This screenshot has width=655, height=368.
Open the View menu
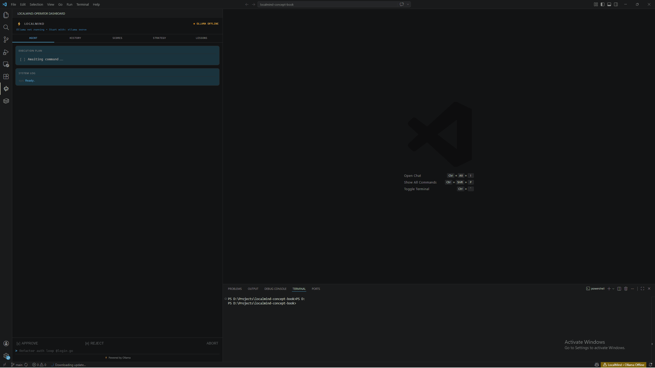[x=51, y=4]
